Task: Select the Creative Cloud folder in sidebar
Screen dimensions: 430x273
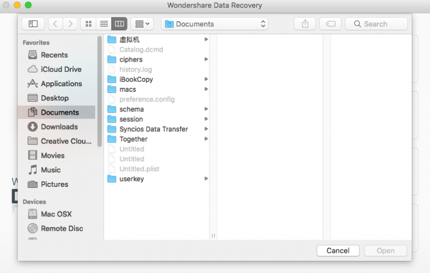Action: (x=58, y=141)
